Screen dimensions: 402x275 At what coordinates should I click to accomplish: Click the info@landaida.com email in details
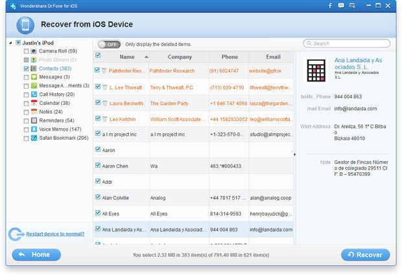(355, 109)
